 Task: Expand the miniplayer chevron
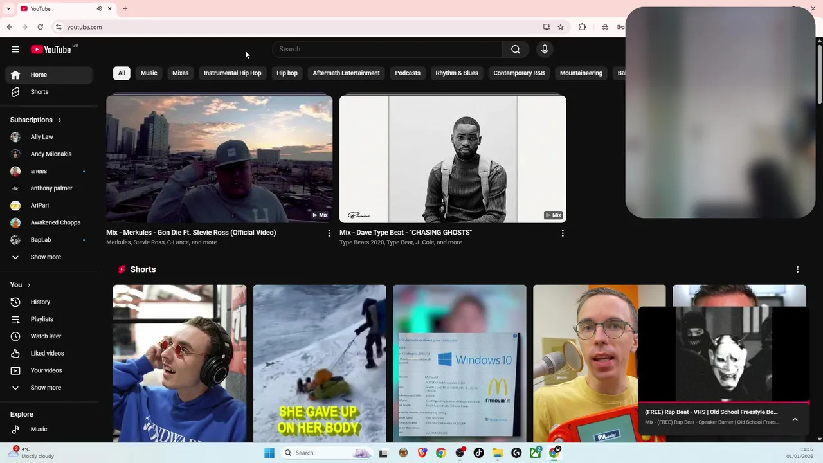tap(795, 419)
